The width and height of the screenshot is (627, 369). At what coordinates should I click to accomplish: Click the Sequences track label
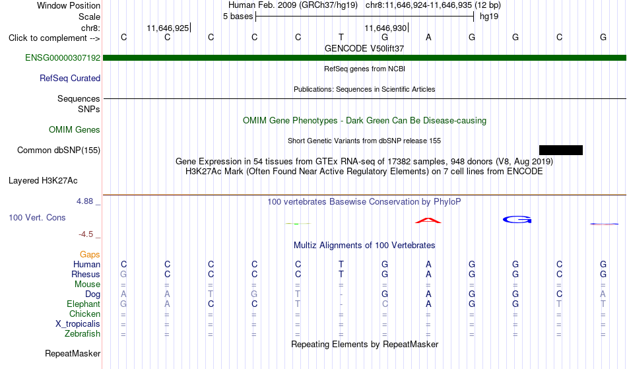tap(79, 99)
